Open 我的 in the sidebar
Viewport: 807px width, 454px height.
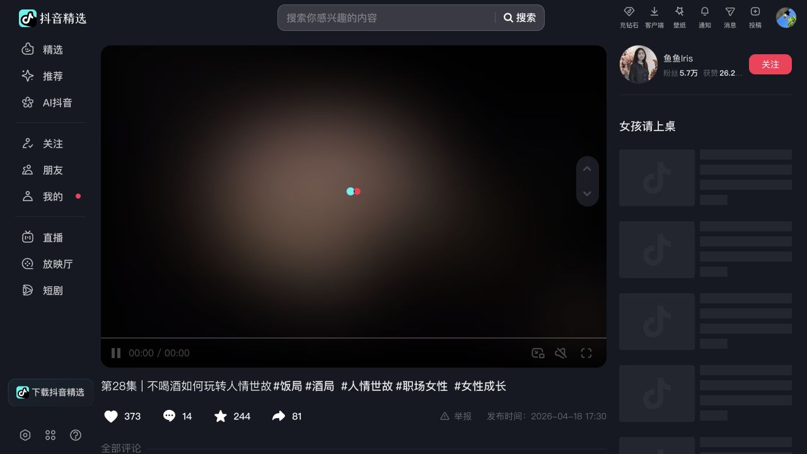tap(50, 197)
